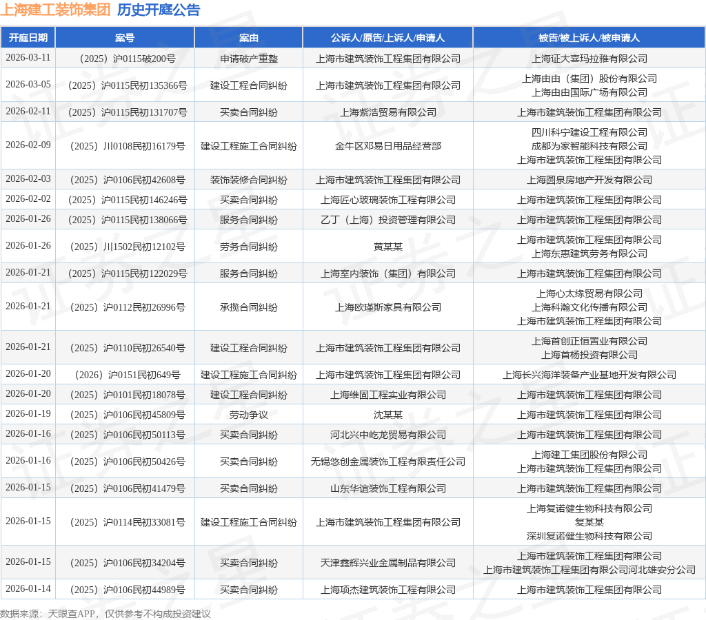Click plaintiff 上海维固工程实业有限公司
The height and width of the screenshot is (620, 706).
click(x=387, y=395)
